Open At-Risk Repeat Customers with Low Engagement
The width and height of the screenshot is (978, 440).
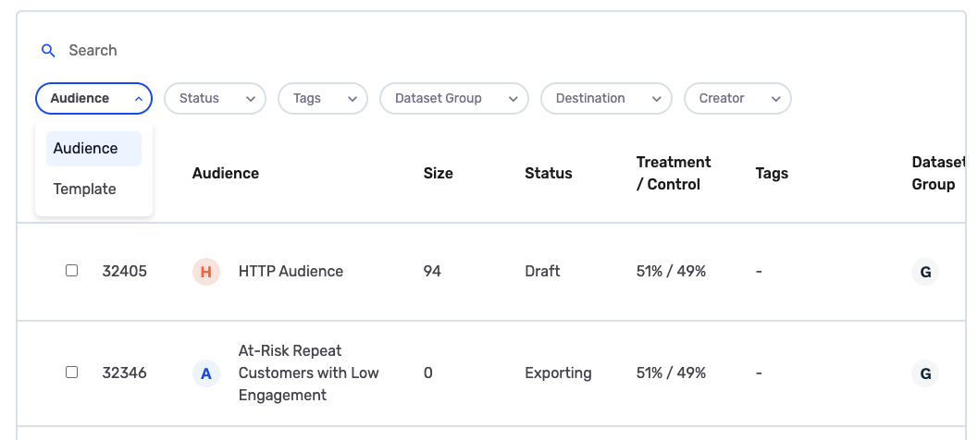[308, 373]
